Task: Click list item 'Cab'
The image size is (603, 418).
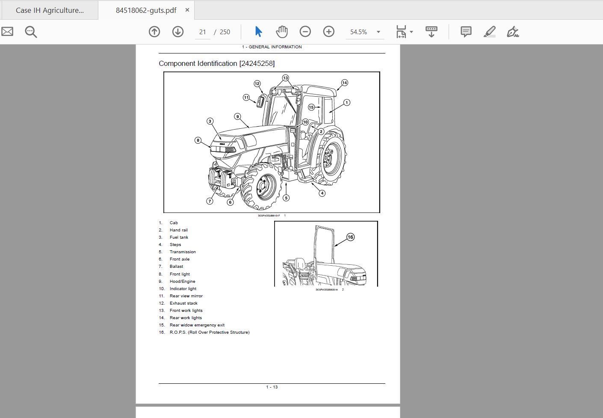Action: click(174, 223)
